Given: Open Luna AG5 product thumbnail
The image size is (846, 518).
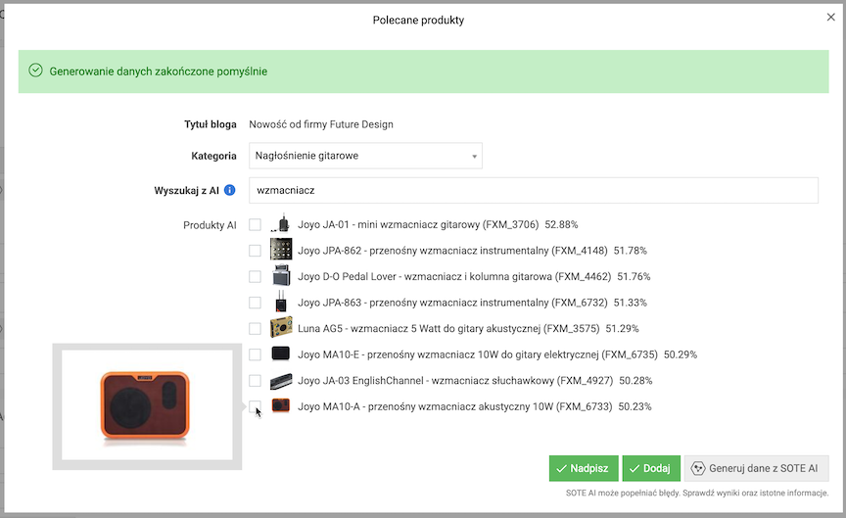Looking at the screenshot, I should click(281, 327).
